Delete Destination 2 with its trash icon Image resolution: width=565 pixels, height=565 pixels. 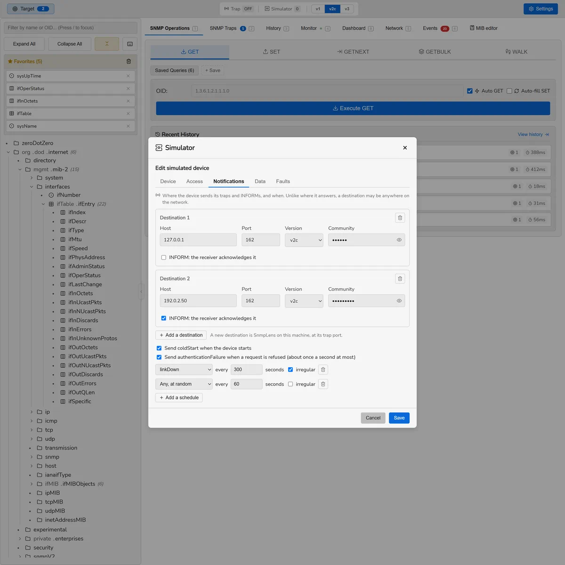[x=400, y=279]
